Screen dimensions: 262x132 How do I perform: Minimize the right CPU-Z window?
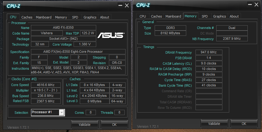click(x=250, y=5)
